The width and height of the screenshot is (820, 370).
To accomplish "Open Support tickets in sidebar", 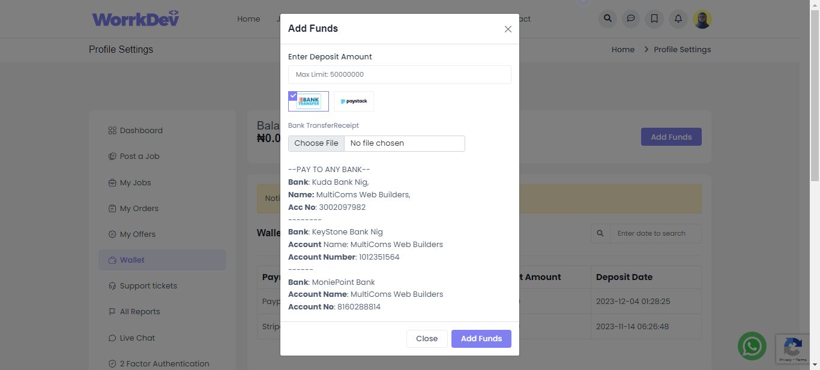I will [148, 286].
